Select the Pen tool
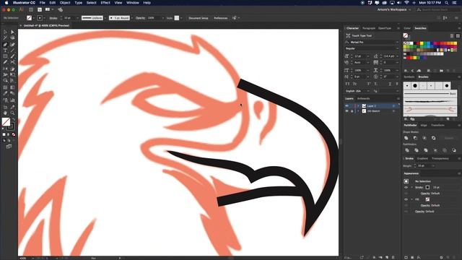Image resolution: width=462 pixels, height=260 pixels. [5, 45]
